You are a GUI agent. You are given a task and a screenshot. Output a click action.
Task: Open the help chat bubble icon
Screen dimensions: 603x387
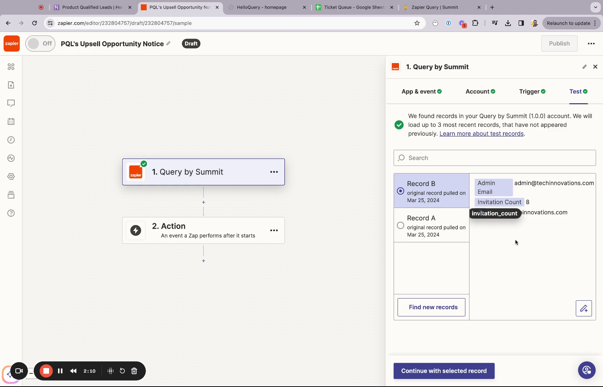tap(587, 370)
